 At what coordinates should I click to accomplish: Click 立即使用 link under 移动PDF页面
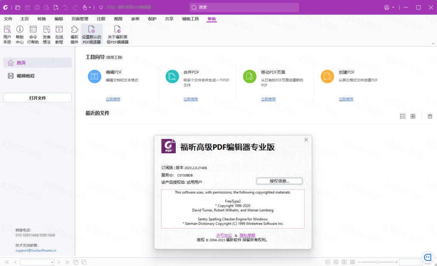268,99
